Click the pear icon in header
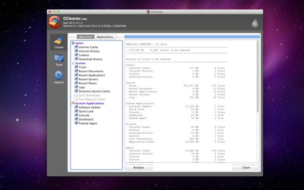 (x=255, y=23)
